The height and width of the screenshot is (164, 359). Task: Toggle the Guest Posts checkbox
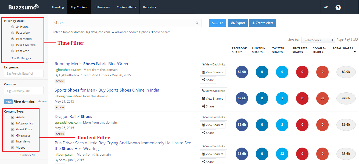tap(13, 129)
